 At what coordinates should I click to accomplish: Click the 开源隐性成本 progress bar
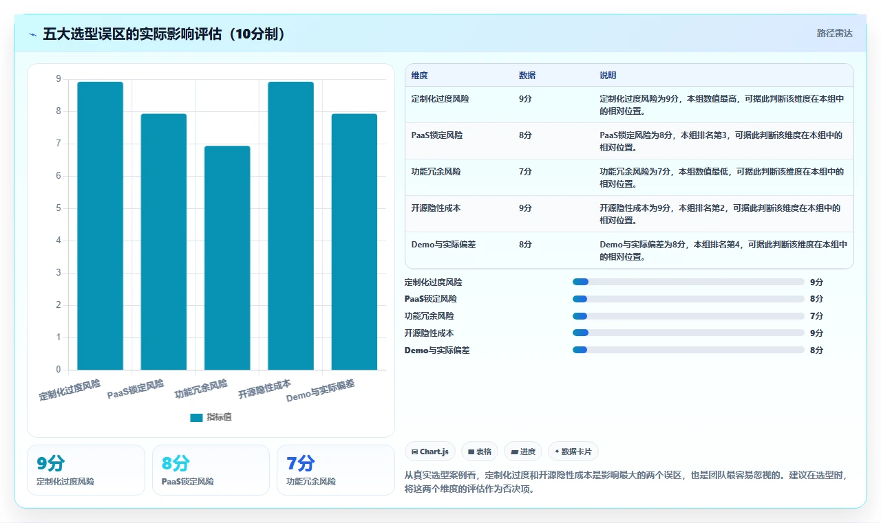point(688,333)
